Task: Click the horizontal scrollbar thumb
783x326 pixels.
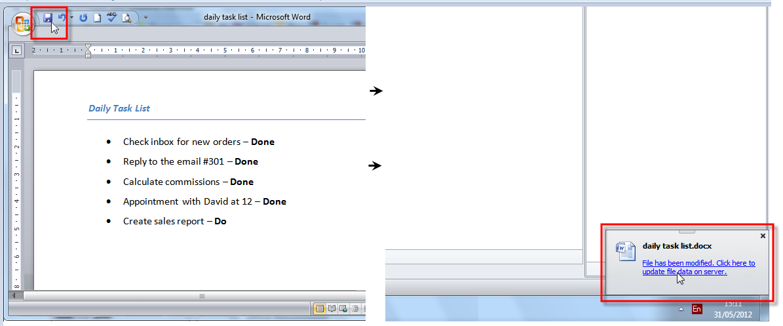Action: [202, 296]
